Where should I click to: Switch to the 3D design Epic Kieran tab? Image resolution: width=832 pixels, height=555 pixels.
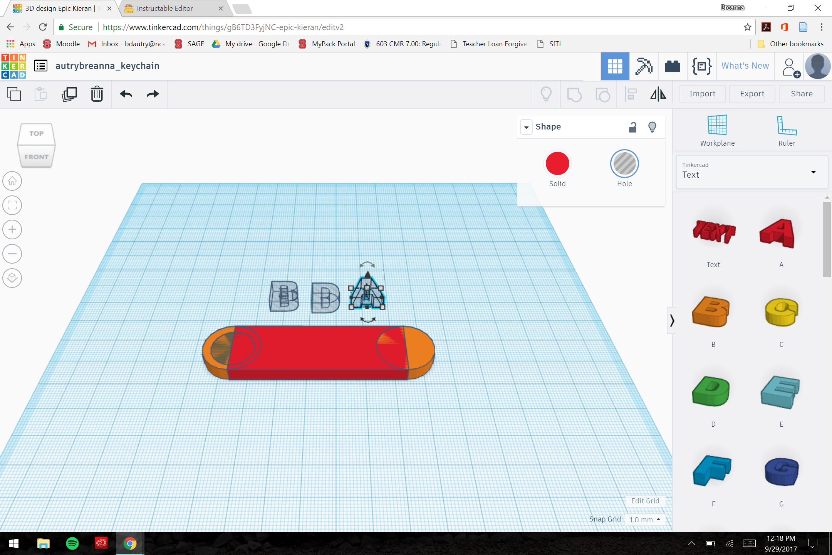pos(62,8)
